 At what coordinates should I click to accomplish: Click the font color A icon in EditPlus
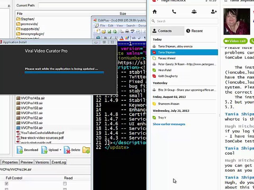click(121, 38)
